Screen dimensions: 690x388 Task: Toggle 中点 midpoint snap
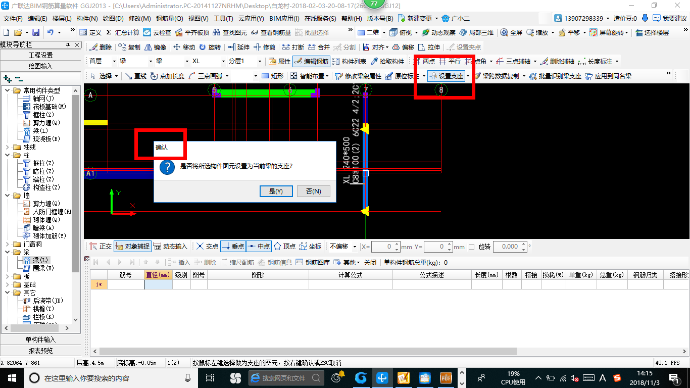coord(259,247)
